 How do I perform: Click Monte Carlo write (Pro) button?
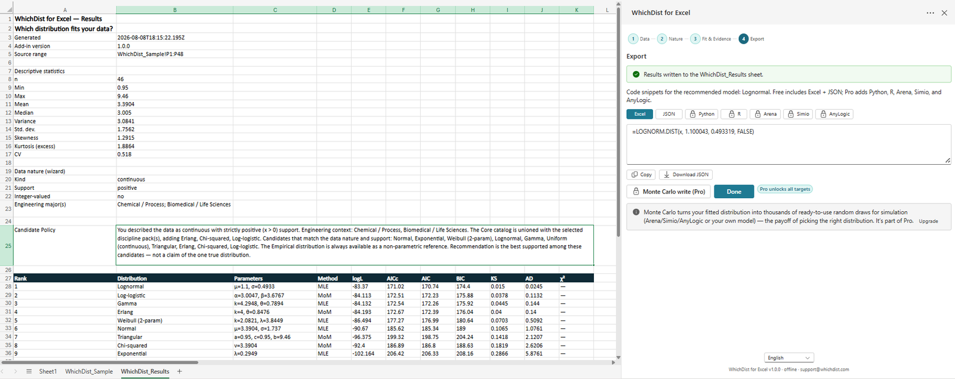coord(668,192)
